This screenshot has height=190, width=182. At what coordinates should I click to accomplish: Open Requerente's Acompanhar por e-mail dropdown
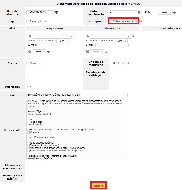click(63, 41)
